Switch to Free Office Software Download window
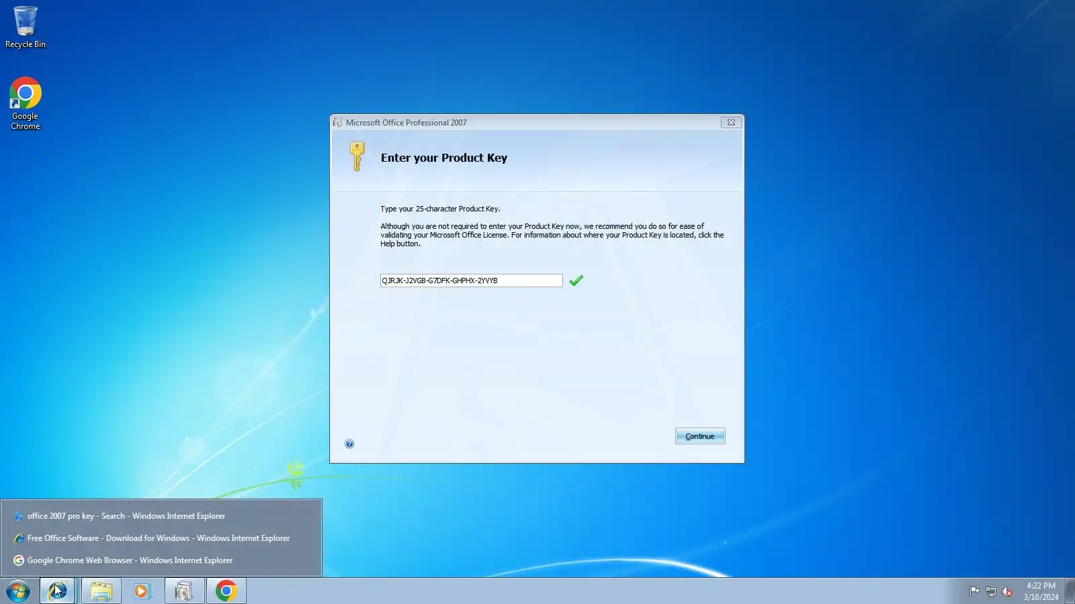This screenshot has width=1075, height=604. coord(161,538)
